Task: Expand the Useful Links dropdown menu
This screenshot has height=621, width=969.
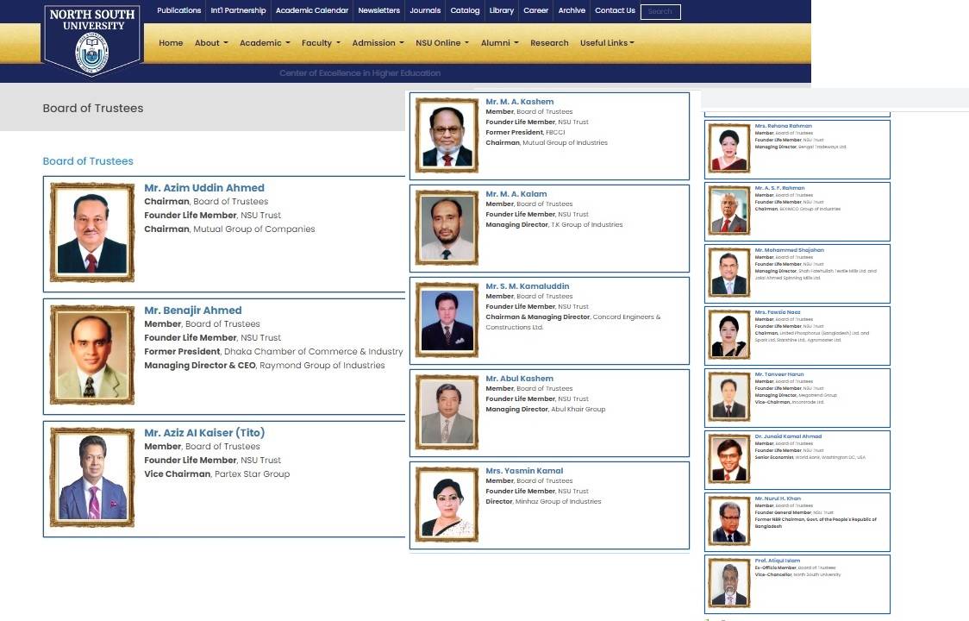Action: [x=607, y=42]
